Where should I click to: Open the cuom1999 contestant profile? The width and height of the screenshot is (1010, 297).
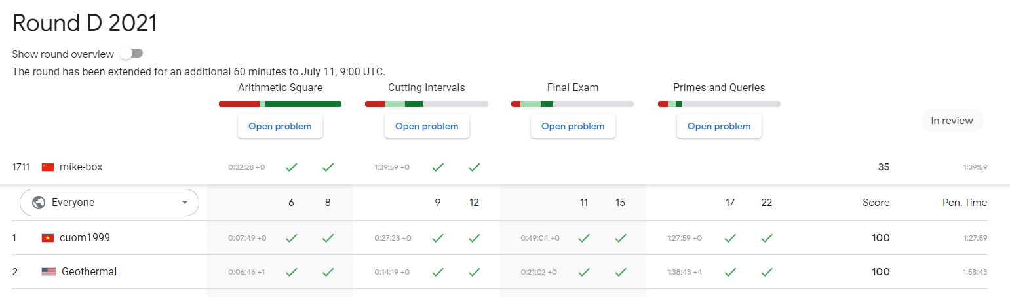pos(85,238)
